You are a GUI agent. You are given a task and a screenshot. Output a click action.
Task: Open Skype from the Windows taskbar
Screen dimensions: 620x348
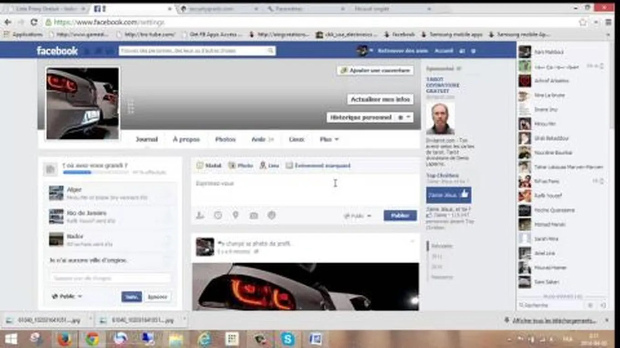tap(287, 339)
